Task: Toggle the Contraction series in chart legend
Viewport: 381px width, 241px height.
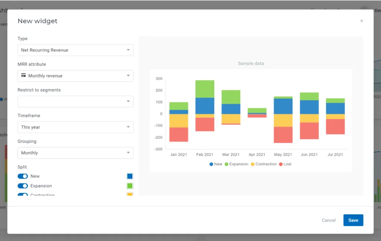Action: tap(264, 164)
